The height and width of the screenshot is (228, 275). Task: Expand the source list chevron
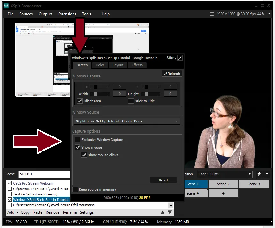click(x=171, y=205)
